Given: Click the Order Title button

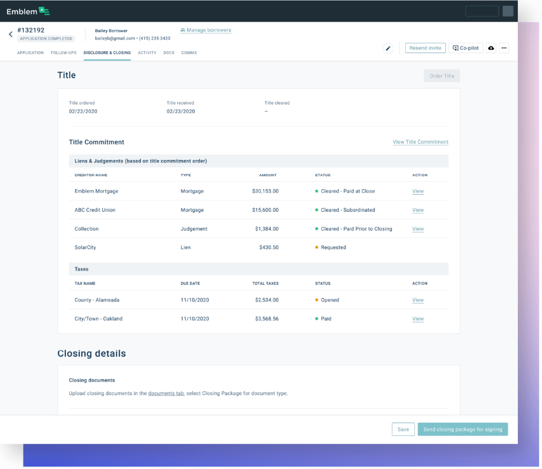Looking at the screenshot, I should tap(441, 76).
